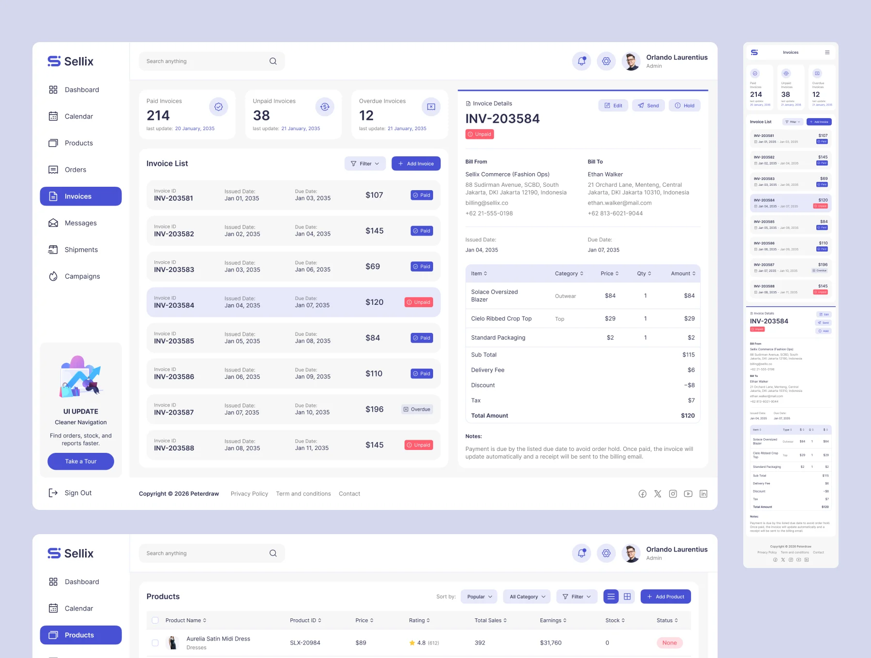Sort products by Stock column
The width and height of the screenshot is (871, 658).
click(615, 620)
